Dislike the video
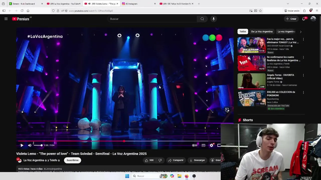The image size is (321, 180). point(160,160)
